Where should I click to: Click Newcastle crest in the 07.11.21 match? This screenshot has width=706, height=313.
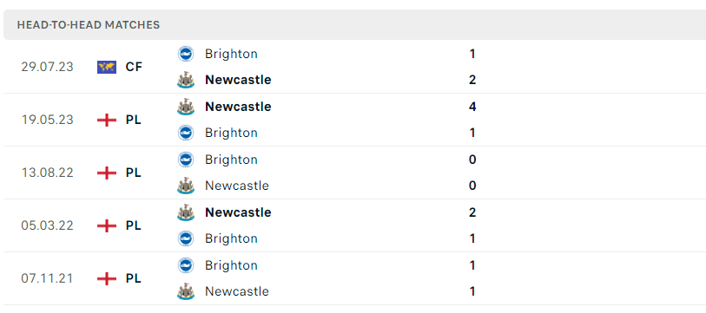click(x=186, y=292)
